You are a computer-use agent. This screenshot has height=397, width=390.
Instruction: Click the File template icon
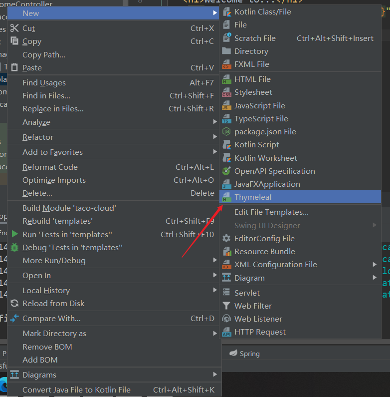pos(226,25)
